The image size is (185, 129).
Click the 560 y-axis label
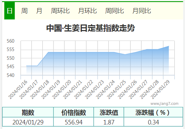[x=10, y=41]
